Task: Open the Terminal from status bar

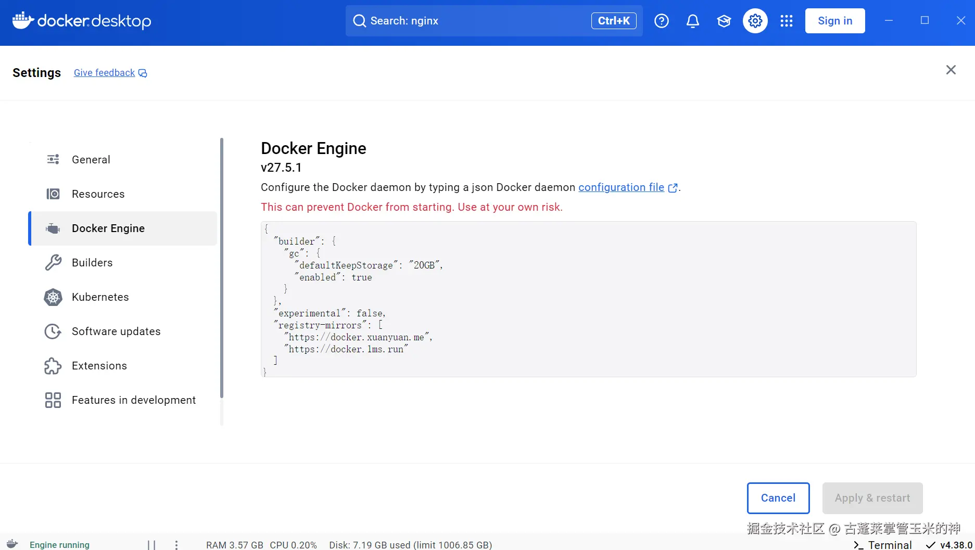Action: click(x=882, y=545)
